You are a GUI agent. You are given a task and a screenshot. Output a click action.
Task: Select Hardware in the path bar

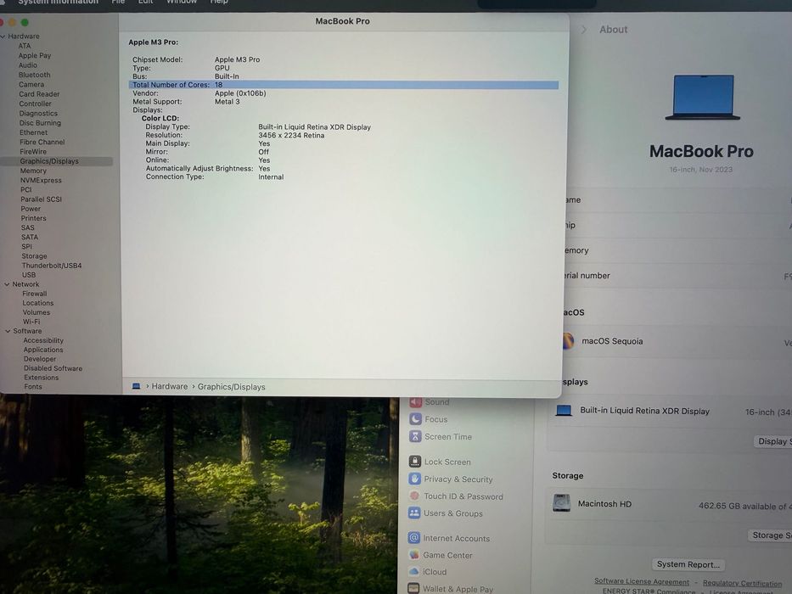169,386
